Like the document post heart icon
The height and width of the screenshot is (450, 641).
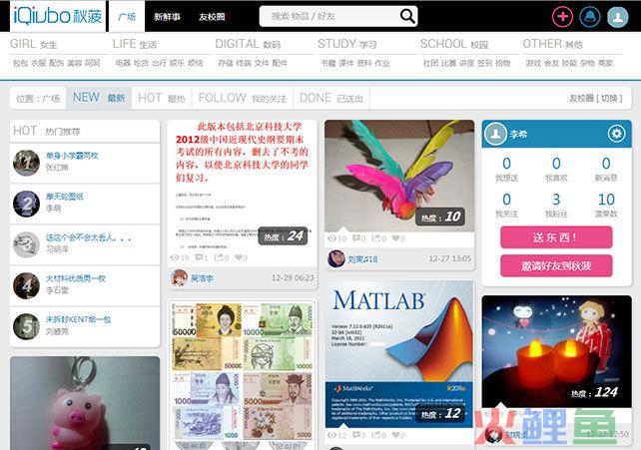point(238,257)
